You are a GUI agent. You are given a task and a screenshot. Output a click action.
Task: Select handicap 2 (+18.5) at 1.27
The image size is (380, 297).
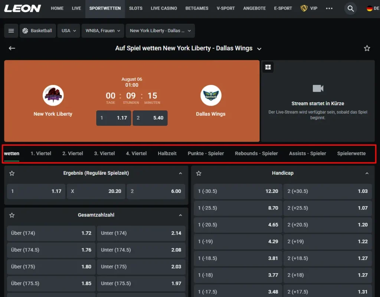click(328, 258)
